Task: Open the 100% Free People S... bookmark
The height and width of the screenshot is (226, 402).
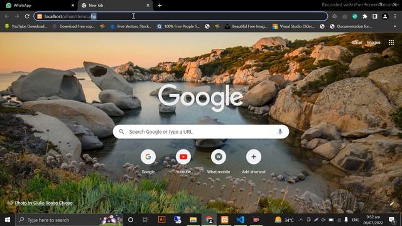Action: tap(178, 26)
